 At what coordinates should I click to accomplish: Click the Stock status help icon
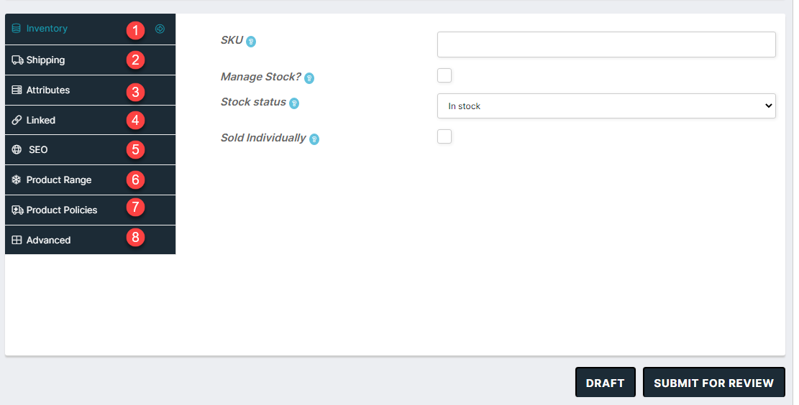(x=294, y=103)
